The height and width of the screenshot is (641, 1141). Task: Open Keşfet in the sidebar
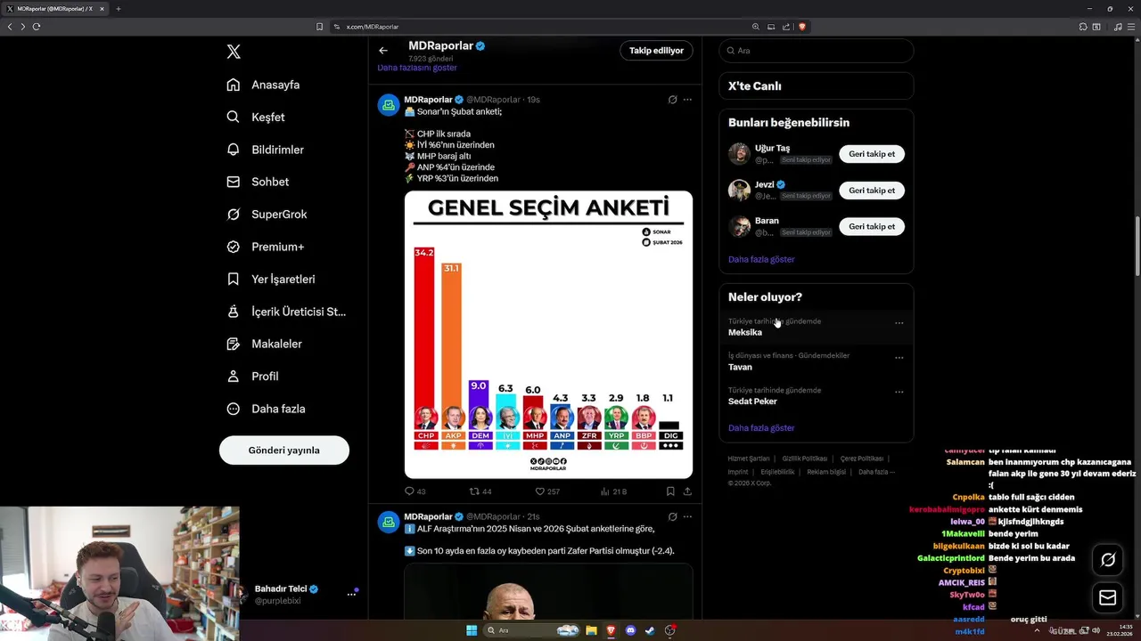pos(256,117)
